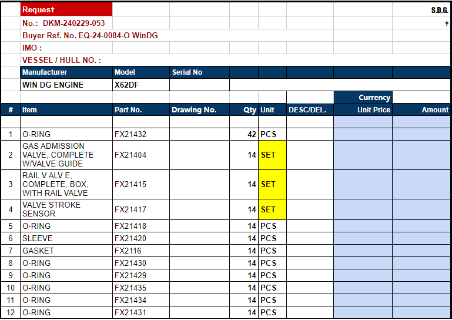Click the # column header

click(x=11, y=110)
